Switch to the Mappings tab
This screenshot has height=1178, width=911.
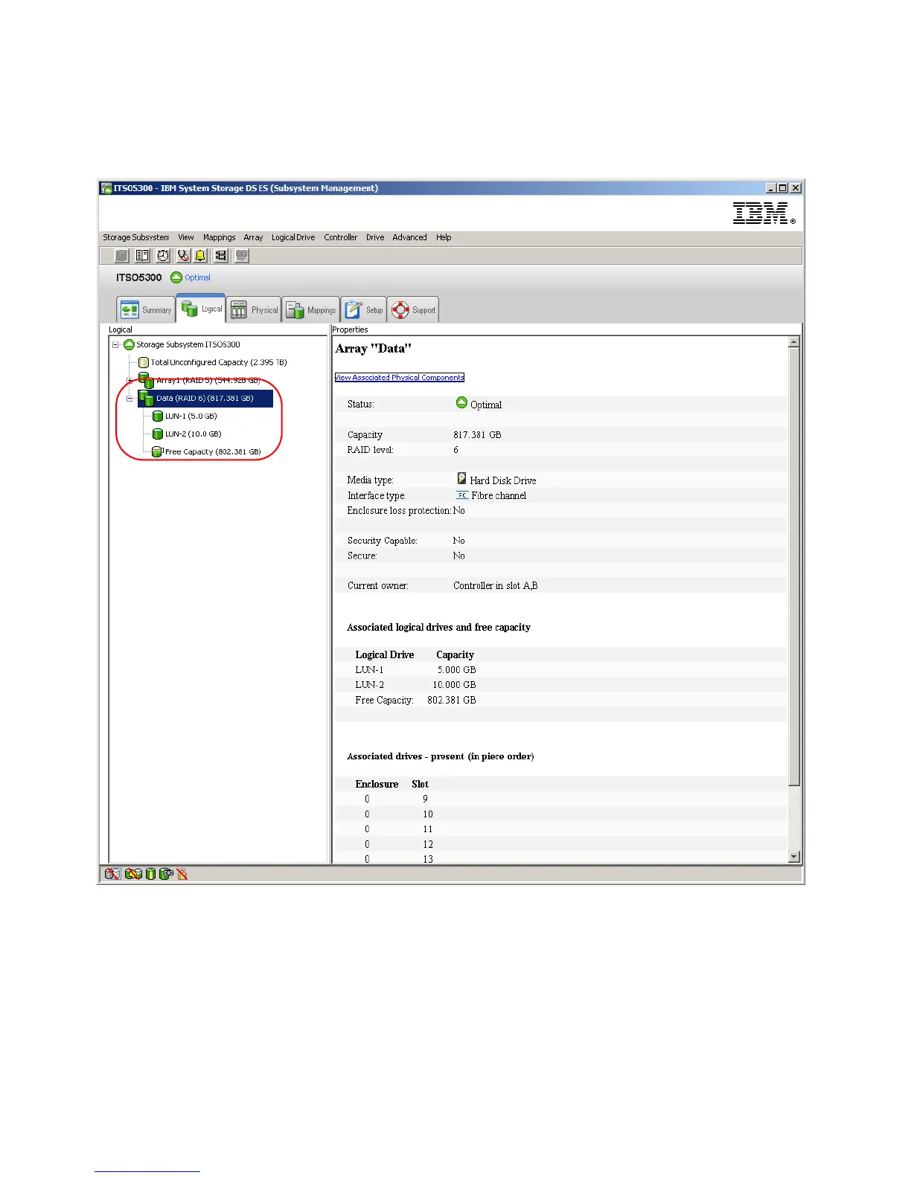311,310
